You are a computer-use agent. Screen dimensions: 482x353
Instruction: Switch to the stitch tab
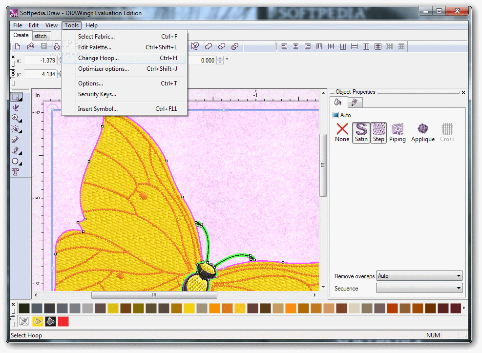coord(41,36)
